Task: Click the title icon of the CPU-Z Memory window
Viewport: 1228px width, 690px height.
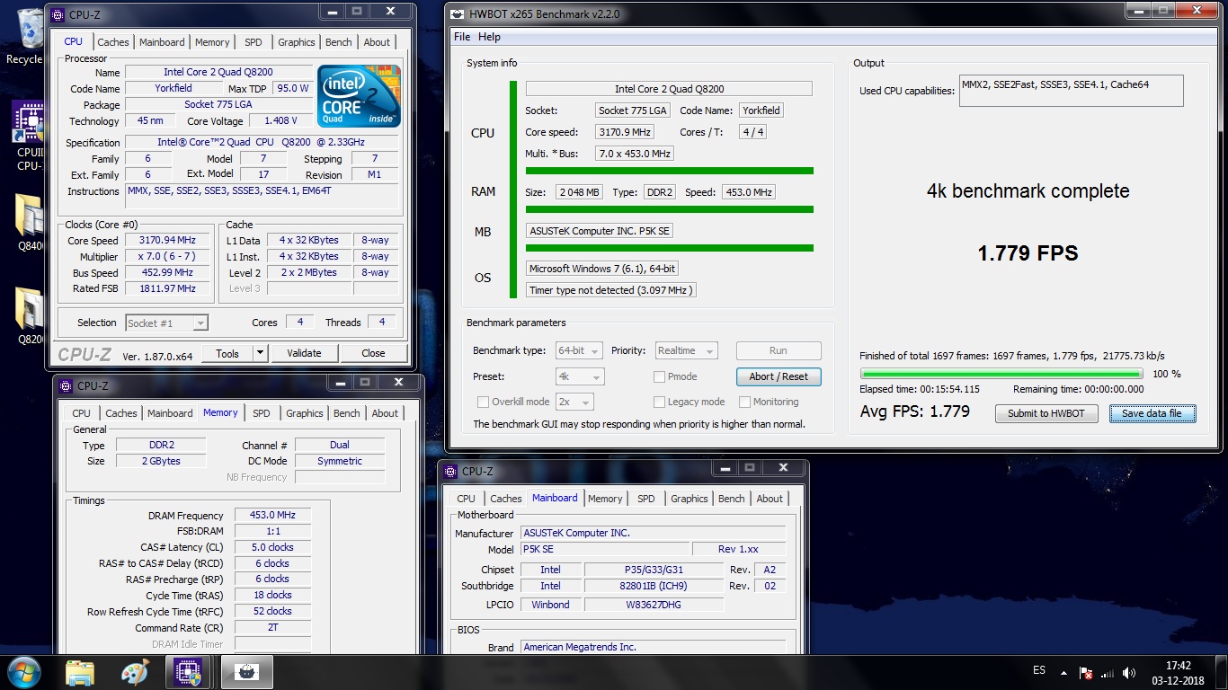Action: click(65, 386)
